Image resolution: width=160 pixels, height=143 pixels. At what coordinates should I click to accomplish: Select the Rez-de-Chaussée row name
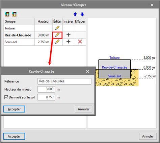[x=18, y=35]
